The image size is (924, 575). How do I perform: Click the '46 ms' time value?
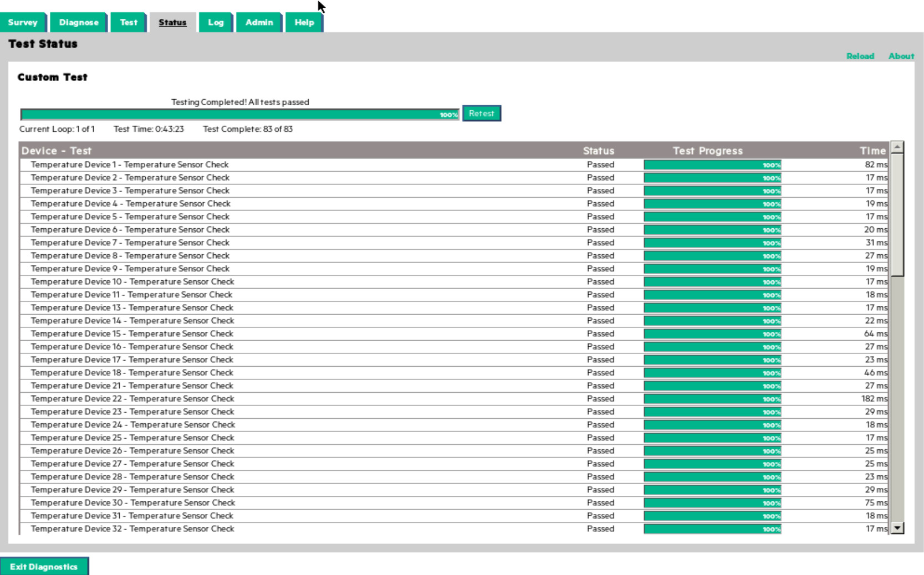click(876, 373)
